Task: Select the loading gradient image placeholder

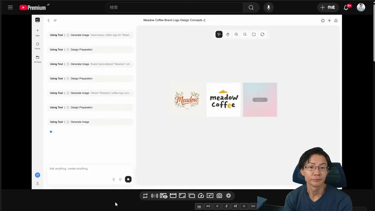Action: [260, 100]
